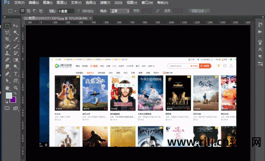This screenshot has height=161, width=265.
Task: Open the marquee tool preset picker arrow
Action: [x=15, y=11]
